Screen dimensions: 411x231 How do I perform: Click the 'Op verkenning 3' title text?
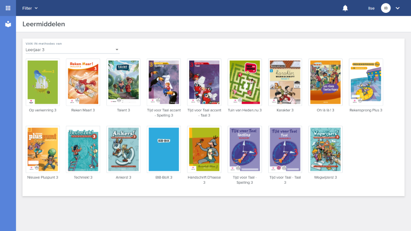(43, 110)
